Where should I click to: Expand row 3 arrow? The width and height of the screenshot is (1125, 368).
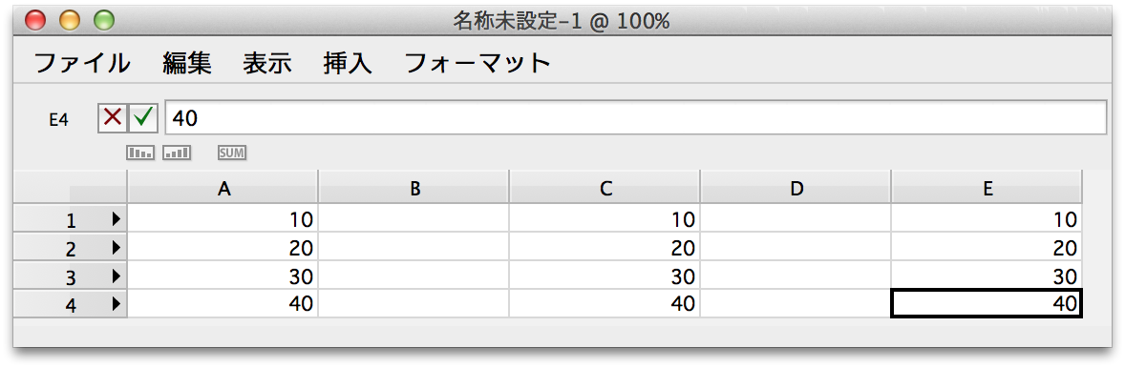click(117, 276)
